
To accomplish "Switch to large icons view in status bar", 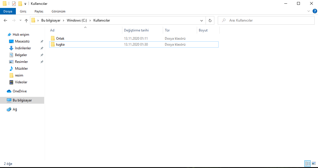I will [x=314, y=163].
